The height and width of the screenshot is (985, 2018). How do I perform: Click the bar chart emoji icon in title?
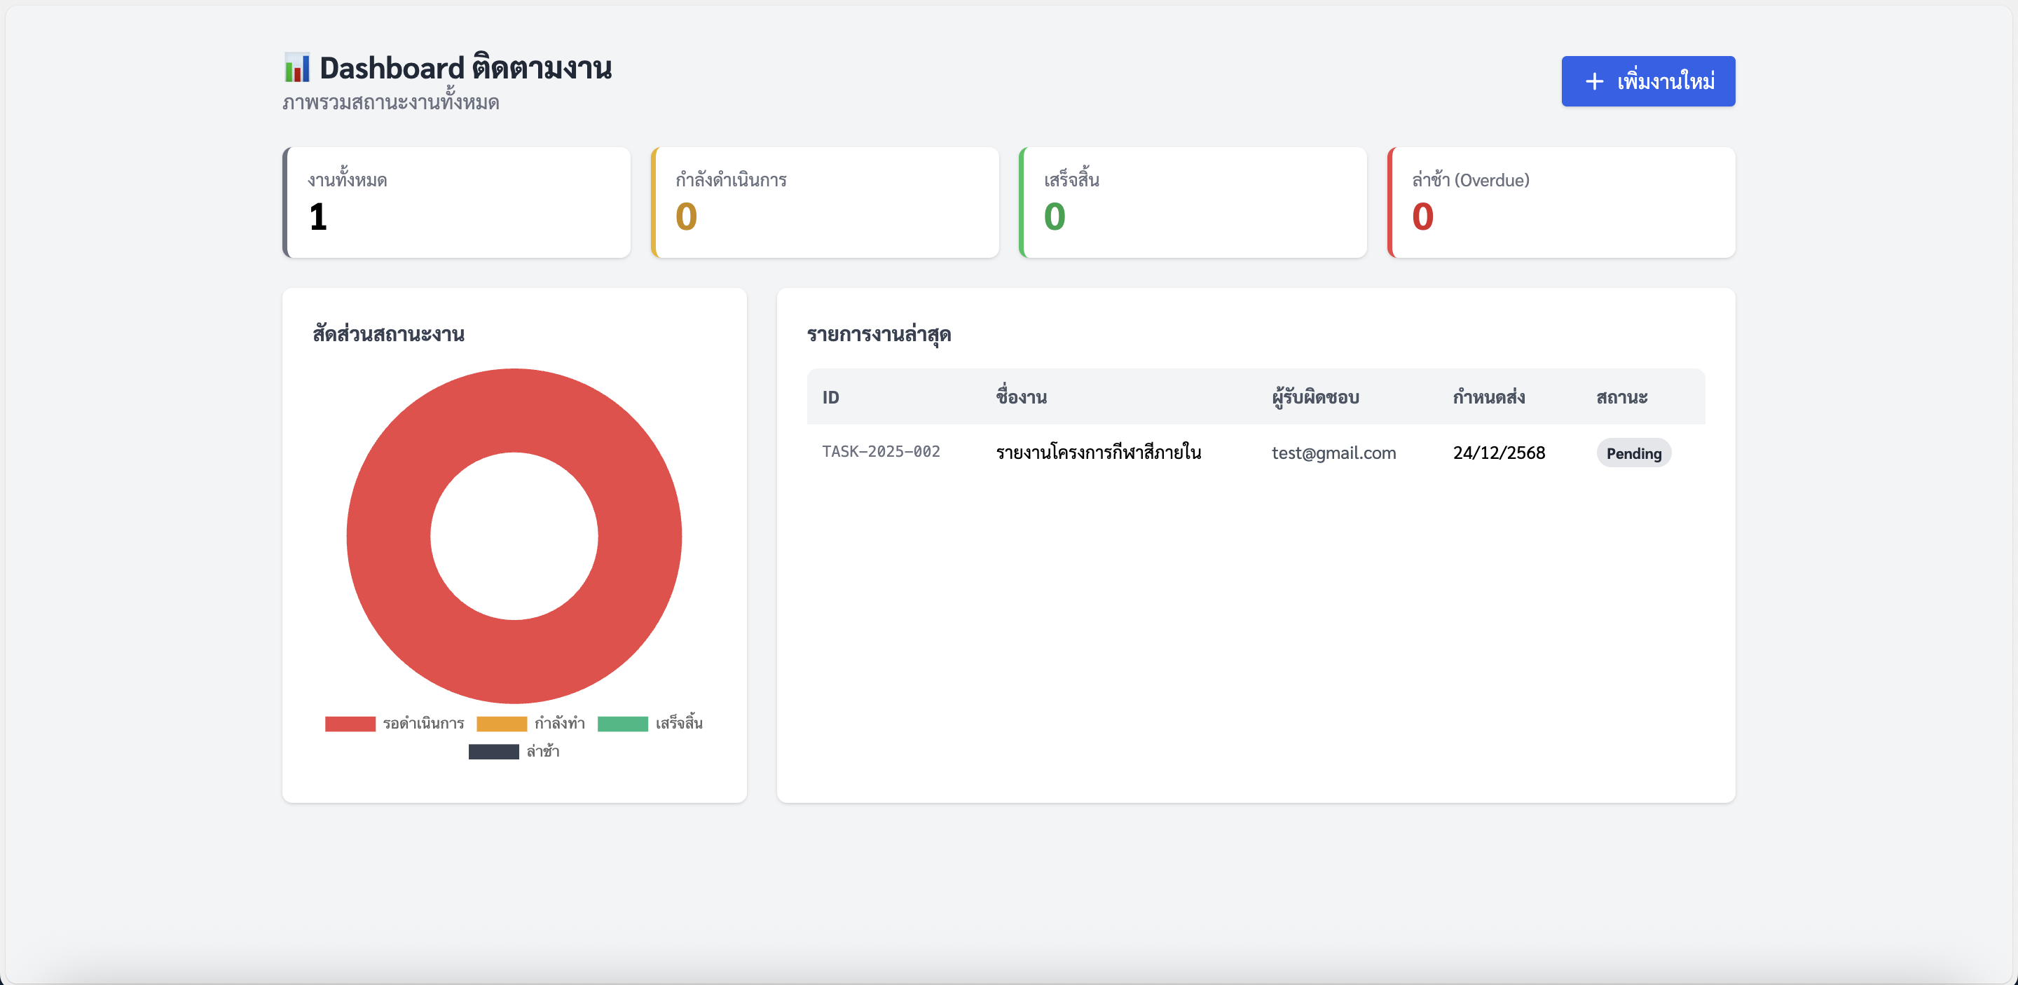(x=297, y=68)
